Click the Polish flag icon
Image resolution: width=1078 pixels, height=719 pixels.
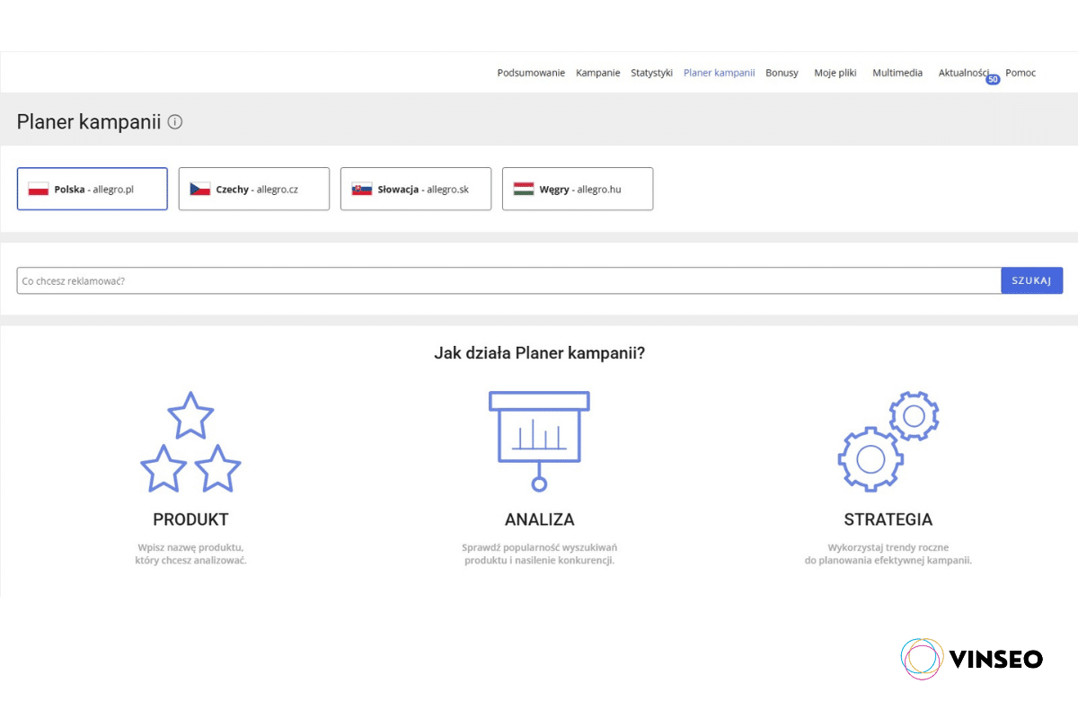[38, 190]
